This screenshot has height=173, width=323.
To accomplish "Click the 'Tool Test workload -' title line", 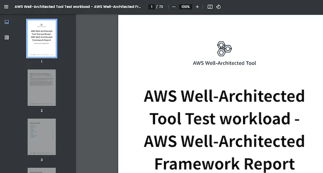I will (x=224, y=119).
